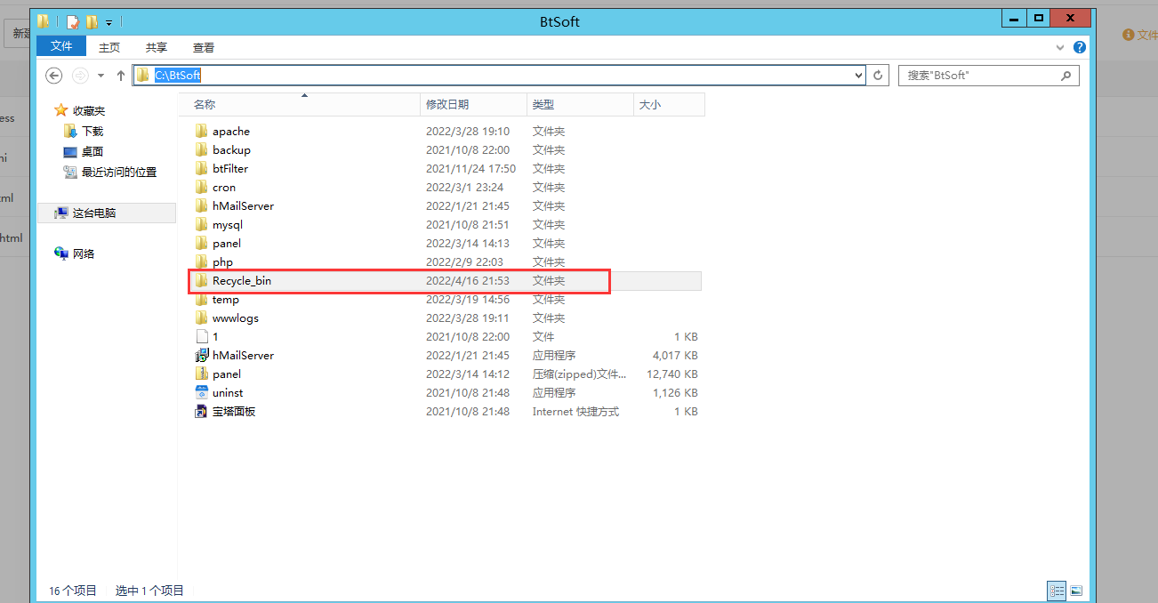This screenshot has width=1158, height=603.
Task: Select the backup folder icon
Action: pyautogui.click(x=201, y=149)
